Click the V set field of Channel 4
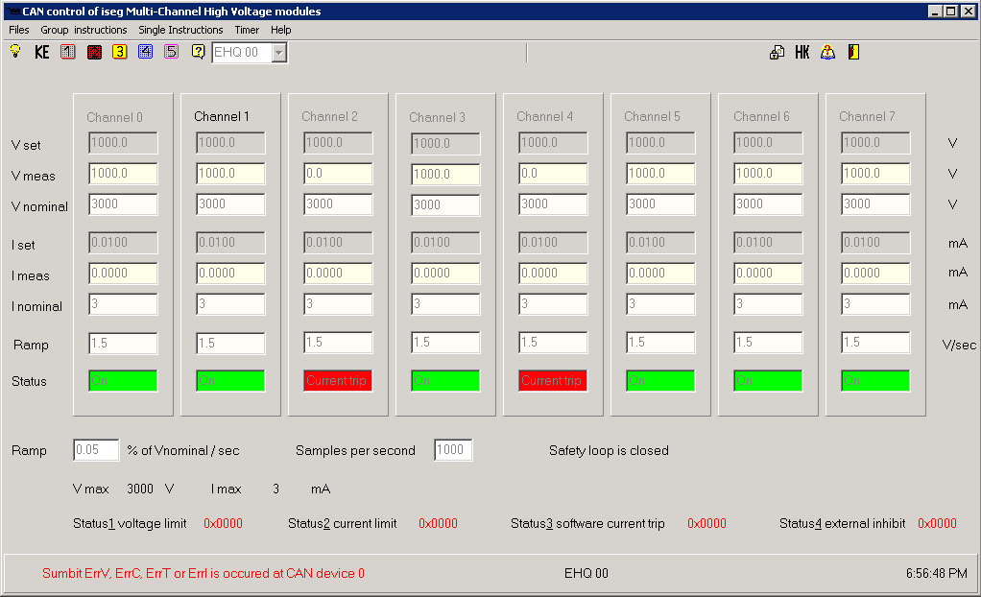Image resolution: width=981 pixels, height=597 pixels. tap(553, 143)
